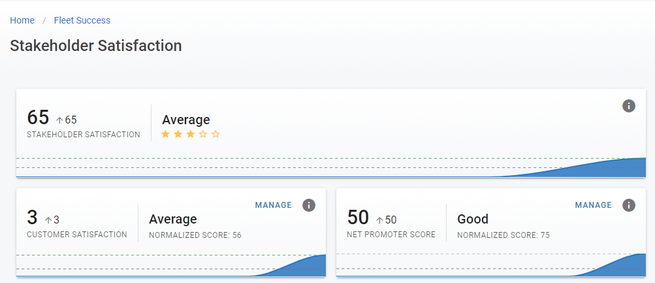Viewport: 655px width, 283px height.
Task: Click the up arrow in Customer Satisfaction card
Action: [x=48, y=220]
